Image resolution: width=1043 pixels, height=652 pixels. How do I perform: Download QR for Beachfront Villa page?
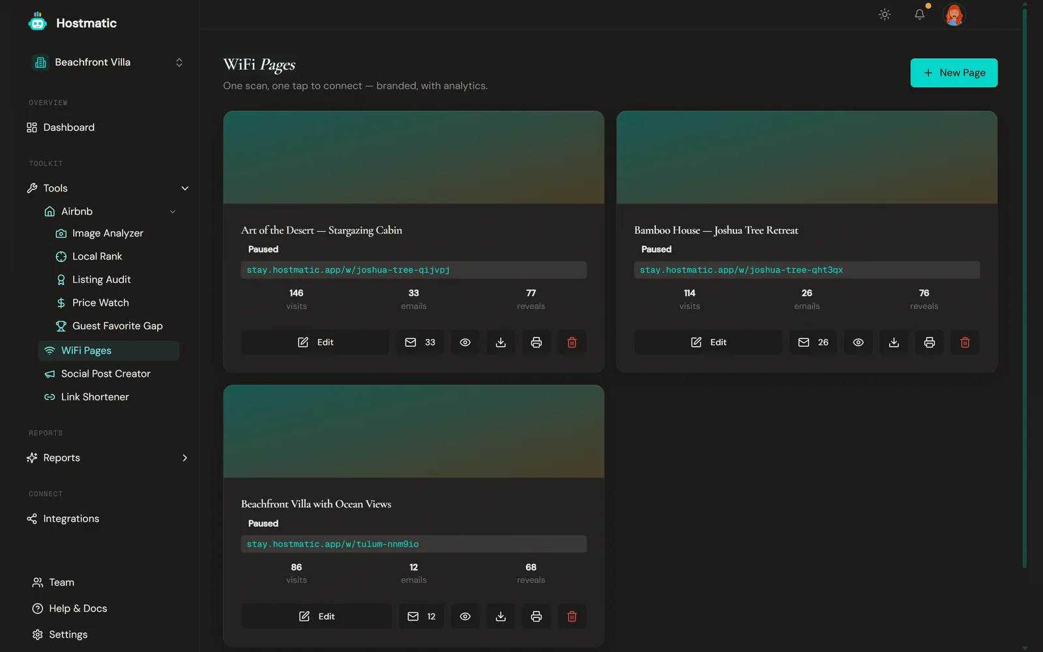click(501, 616)
